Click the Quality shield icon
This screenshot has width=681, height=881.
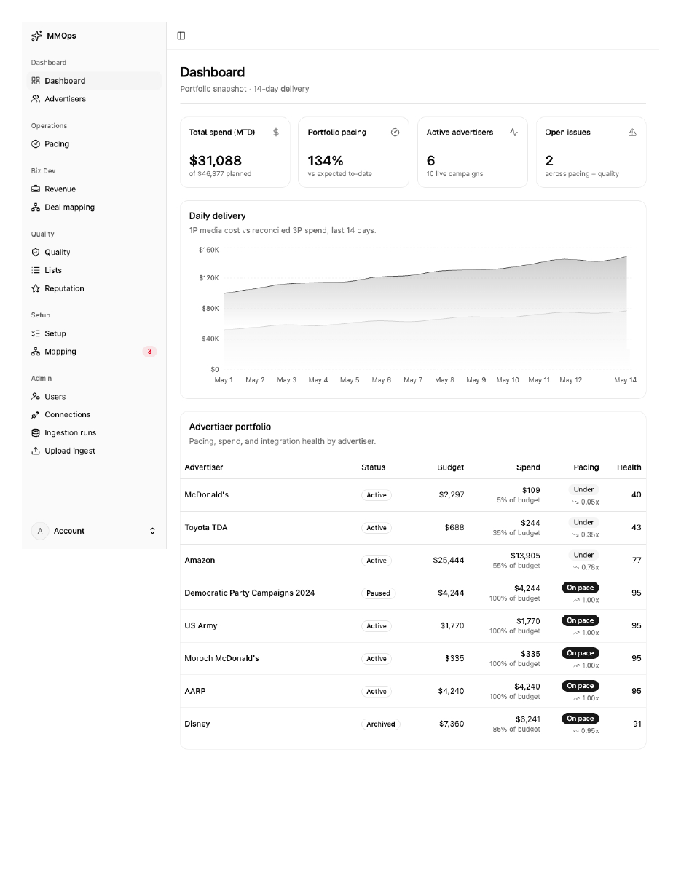36,253
